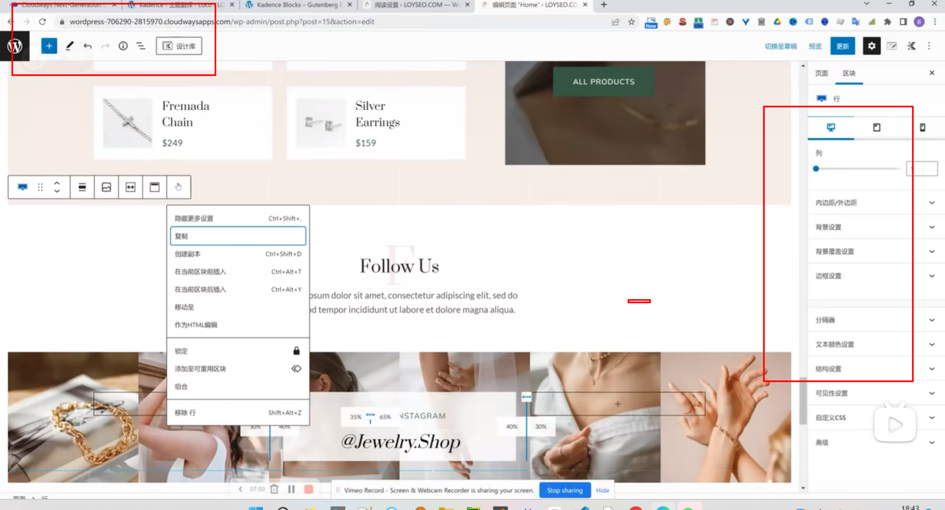Select 复制 in context menu

coord(238,236)
